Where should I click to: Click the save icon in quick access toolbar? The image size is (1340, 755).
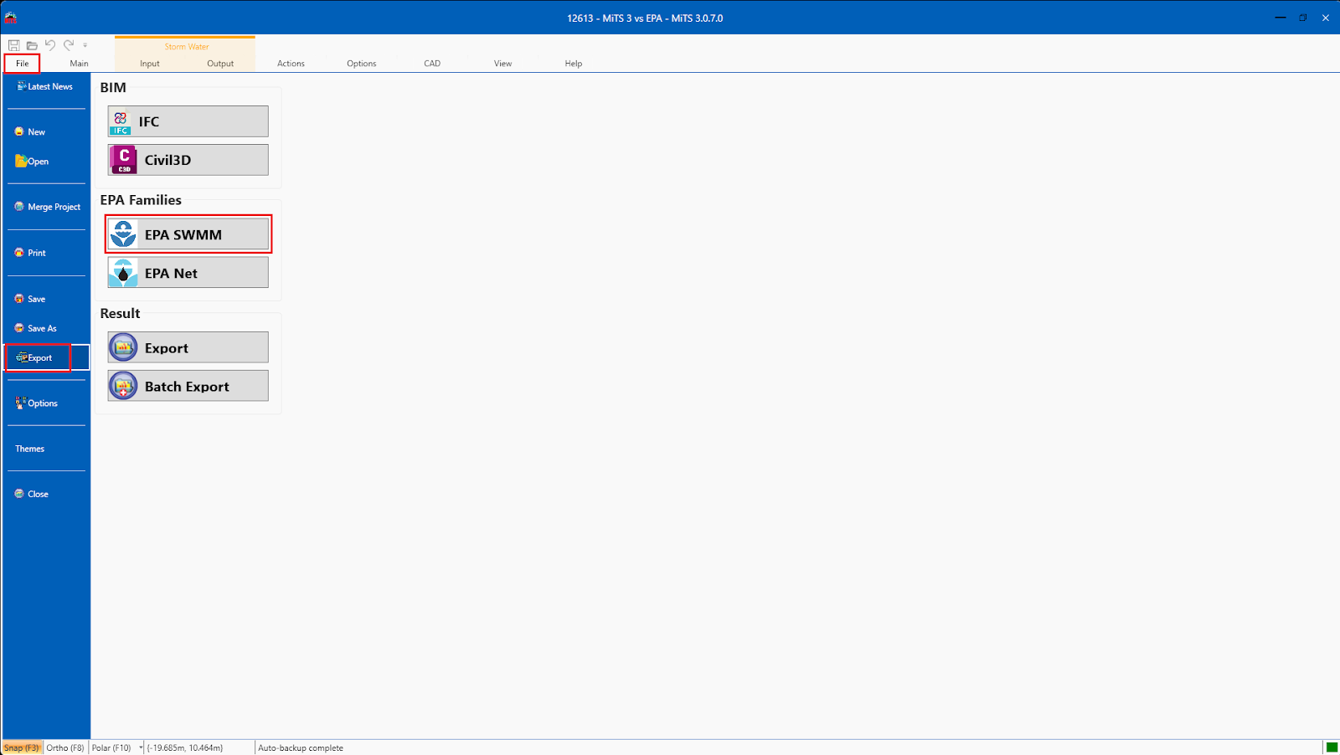(x=14, y=45)
